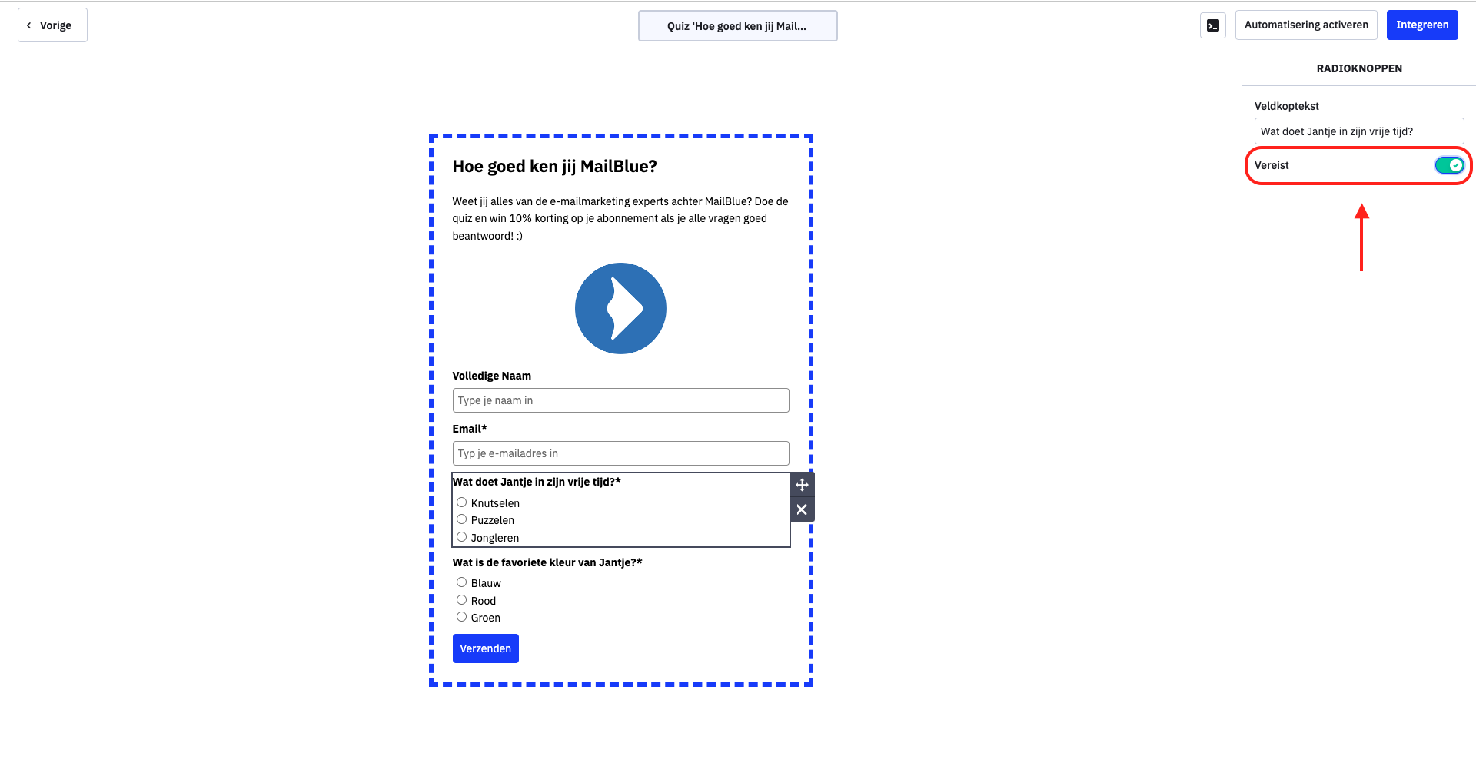1476x766 pixels.
Task: Select the Knutselen radio option
Action: click(x=462, y=502)
